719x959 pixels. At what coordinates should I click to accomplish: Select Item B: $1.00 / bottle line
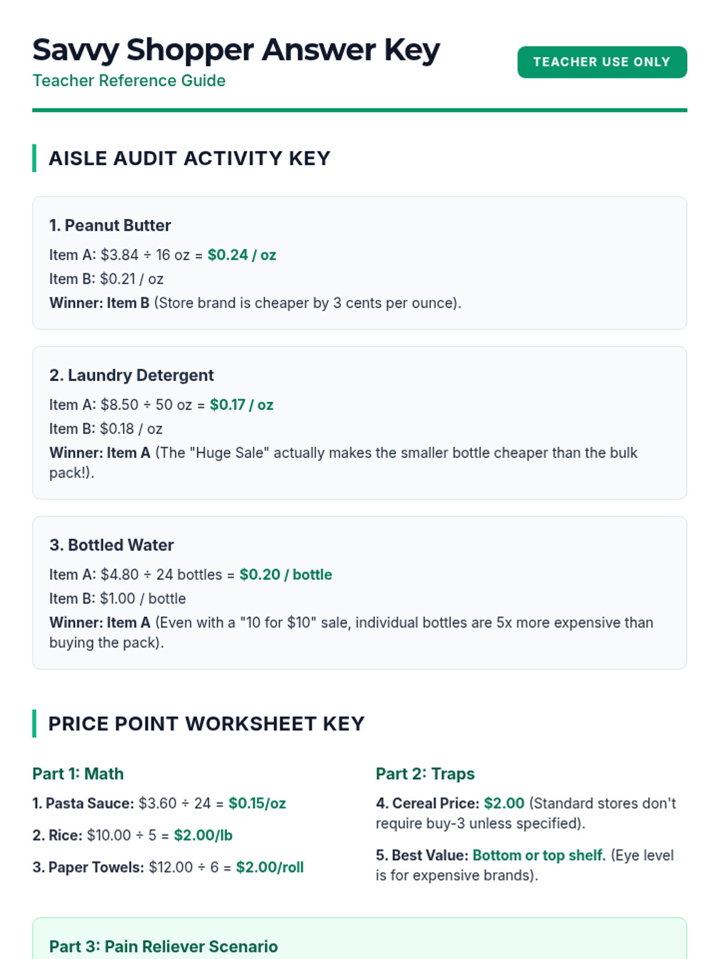click(x=117, y=598)
